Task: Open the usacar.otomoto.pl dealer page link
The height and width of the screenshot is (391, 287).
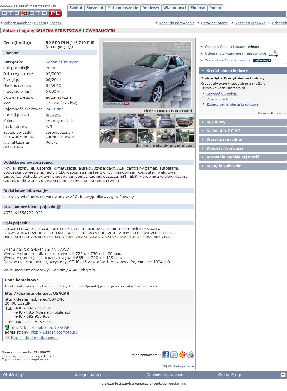Action: [54, 332]
